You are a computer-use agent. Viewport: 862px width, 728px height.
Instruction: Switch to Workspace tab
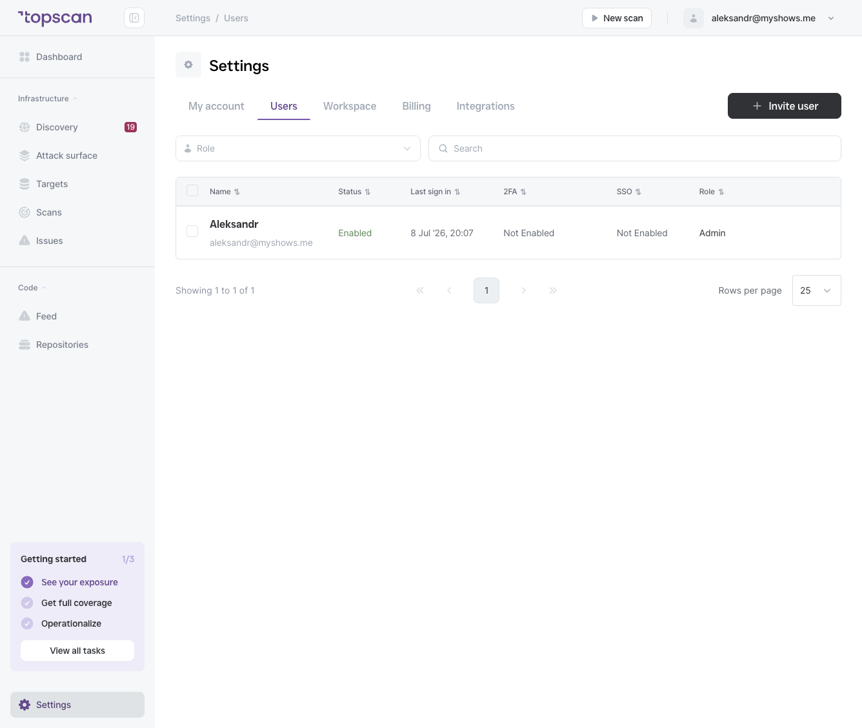coord(350,106)
